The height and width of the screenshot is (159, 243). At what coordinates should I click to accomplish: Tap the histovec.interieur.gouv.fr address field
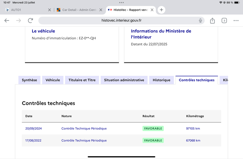pyautogui.click(x=122, y=21)
